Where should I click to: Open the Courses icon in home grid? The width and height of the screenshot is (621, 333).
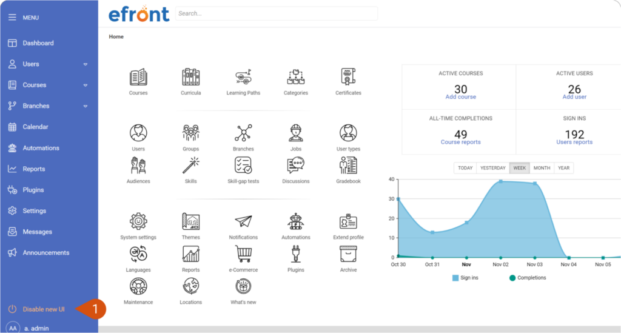tap(138, 77)
